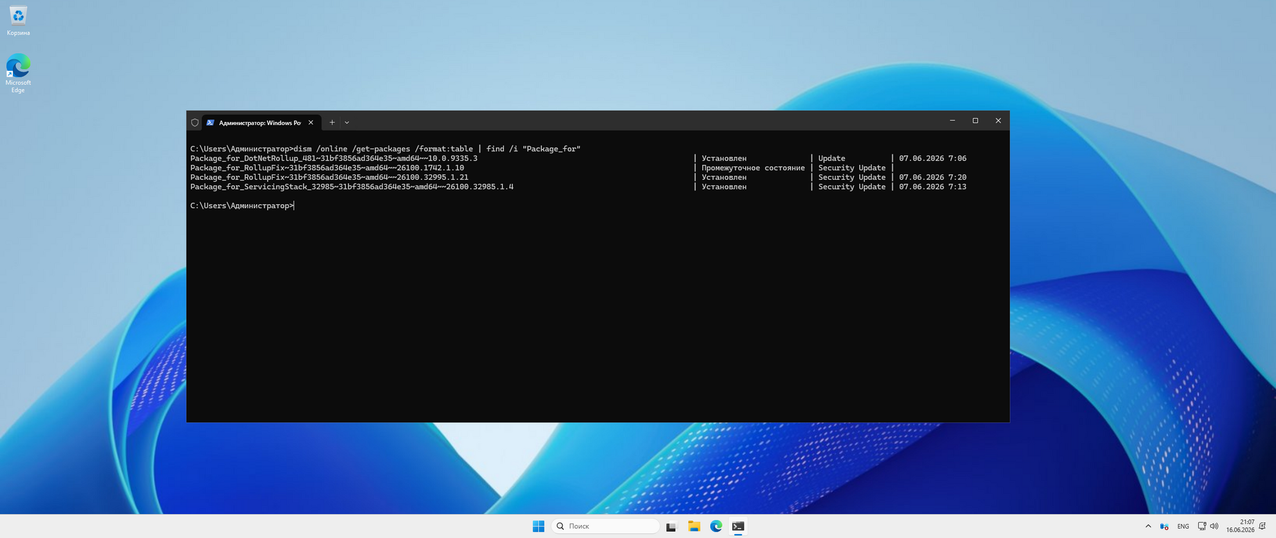The image size is (1276, 538).
Task: Launch Microsoft Edge from the taskbar
Action: point(716,526)
